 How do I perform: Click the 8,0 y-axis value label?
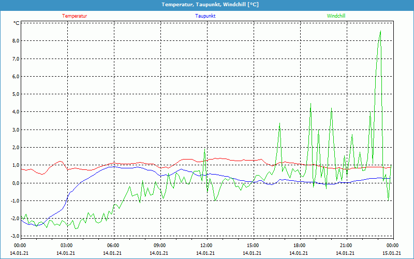pos(16,41)
